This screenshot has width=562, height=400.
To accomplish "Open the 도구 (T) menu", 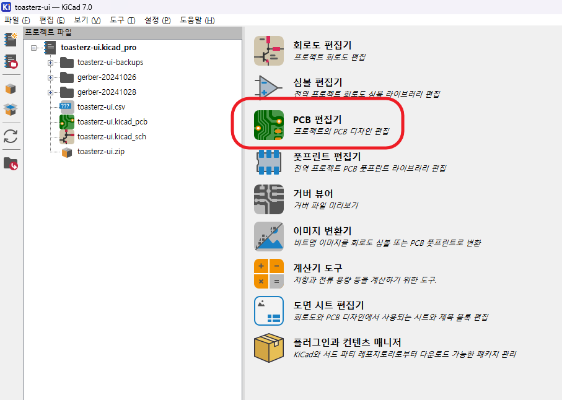I will (122, 20).
